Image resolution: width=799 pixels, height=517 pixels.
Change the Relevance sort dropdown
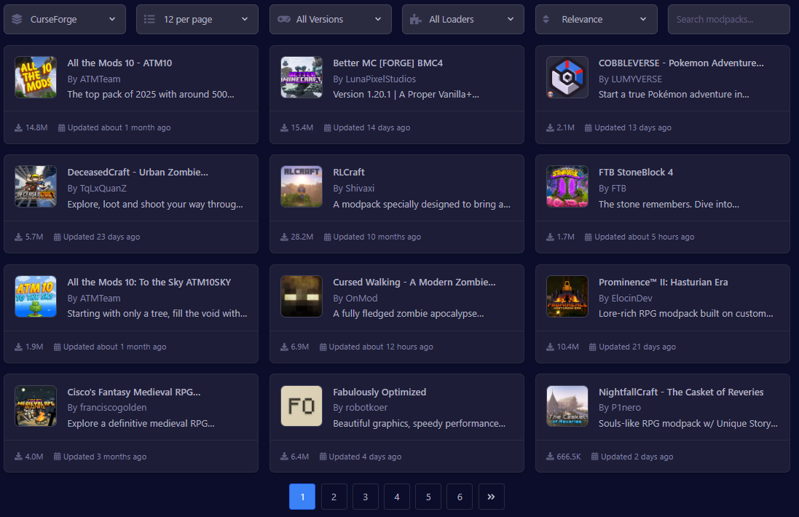pyautogui.click(x=596, y=20)
